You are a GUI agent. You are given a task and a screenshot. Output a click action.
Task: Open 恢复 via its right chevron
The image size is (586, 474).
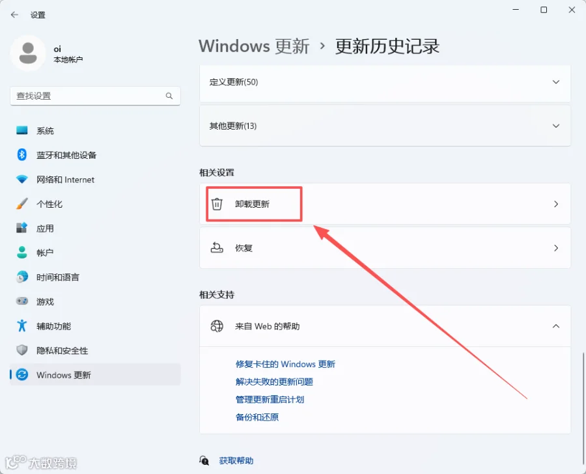coord(556,248)
